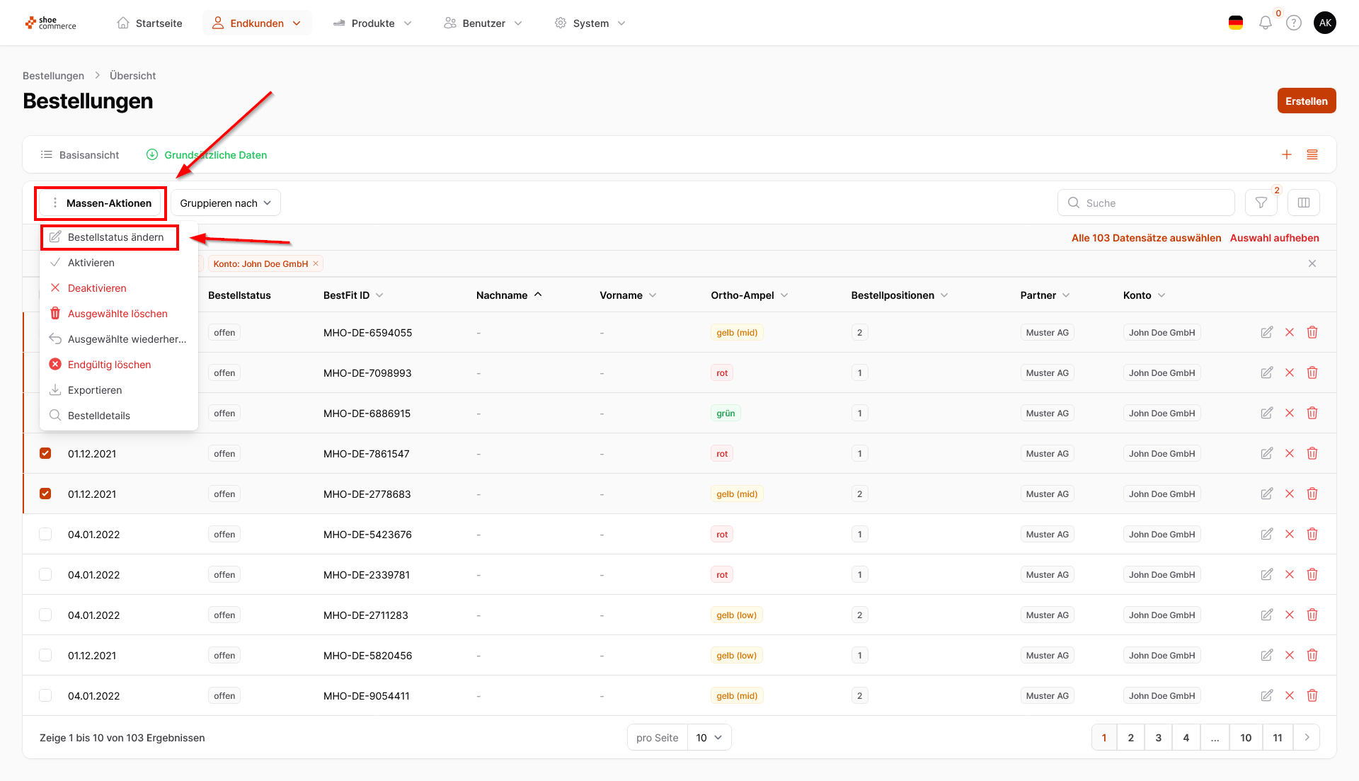Select Bestellstatus ändern menu entry
Image resolution: width=1359 pixels, height=781 pixels.
[115, 237]
